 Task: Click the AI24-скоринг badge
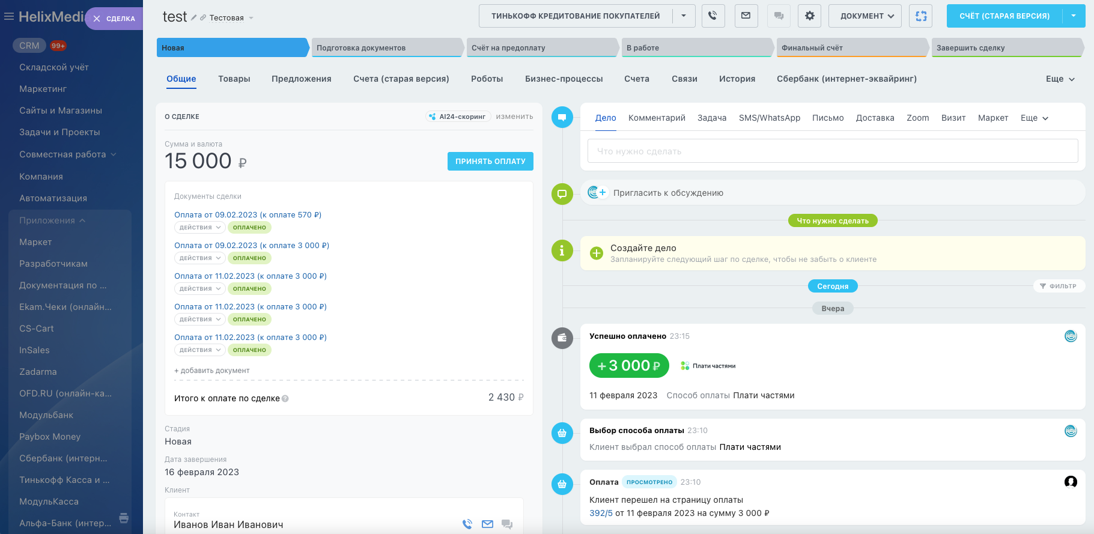click(x=458, y=117)
